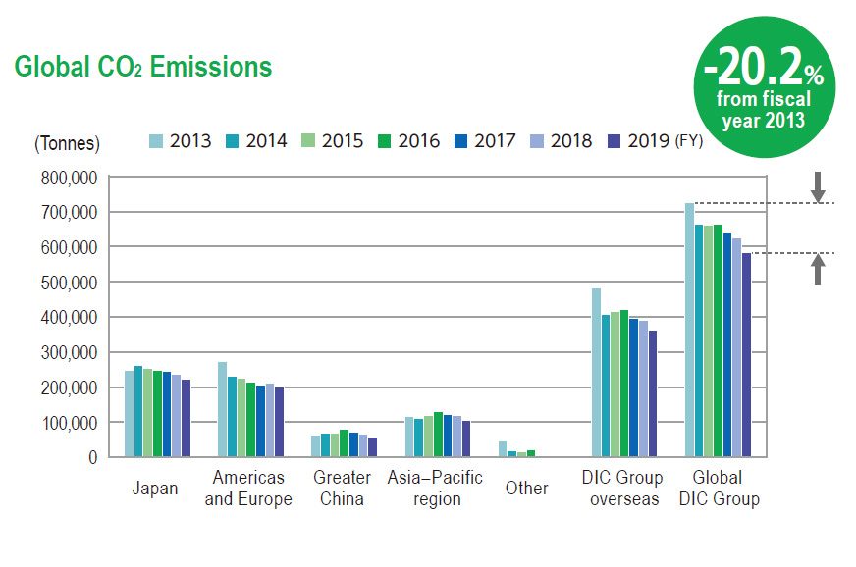Select the 2013 bar for Americas and Europe
This screenshot has height=567, width=856.
coord(222,409)
